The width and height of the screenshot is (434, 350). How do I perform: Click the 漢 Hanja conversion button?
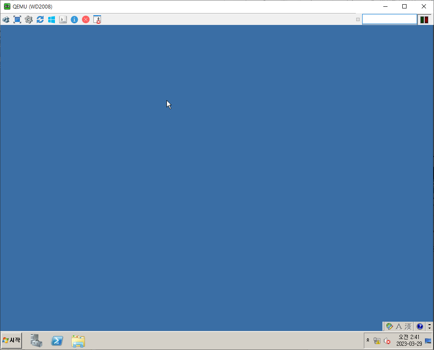(x=408, y=327)
